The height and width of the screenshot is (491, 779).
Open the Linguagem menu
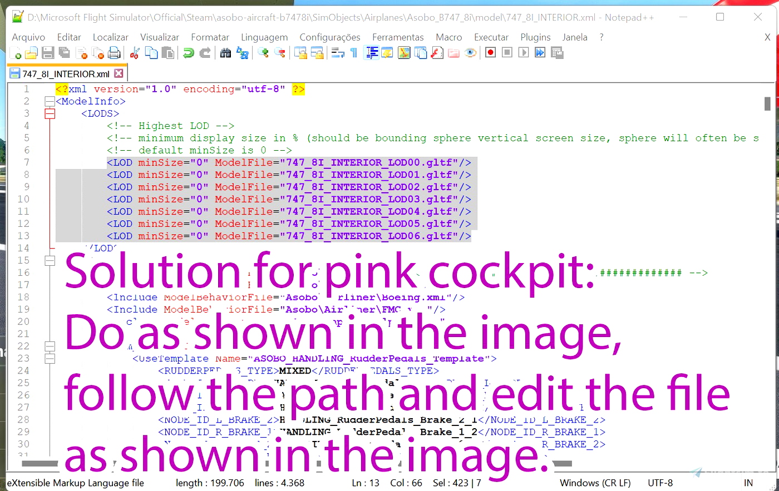264,37
